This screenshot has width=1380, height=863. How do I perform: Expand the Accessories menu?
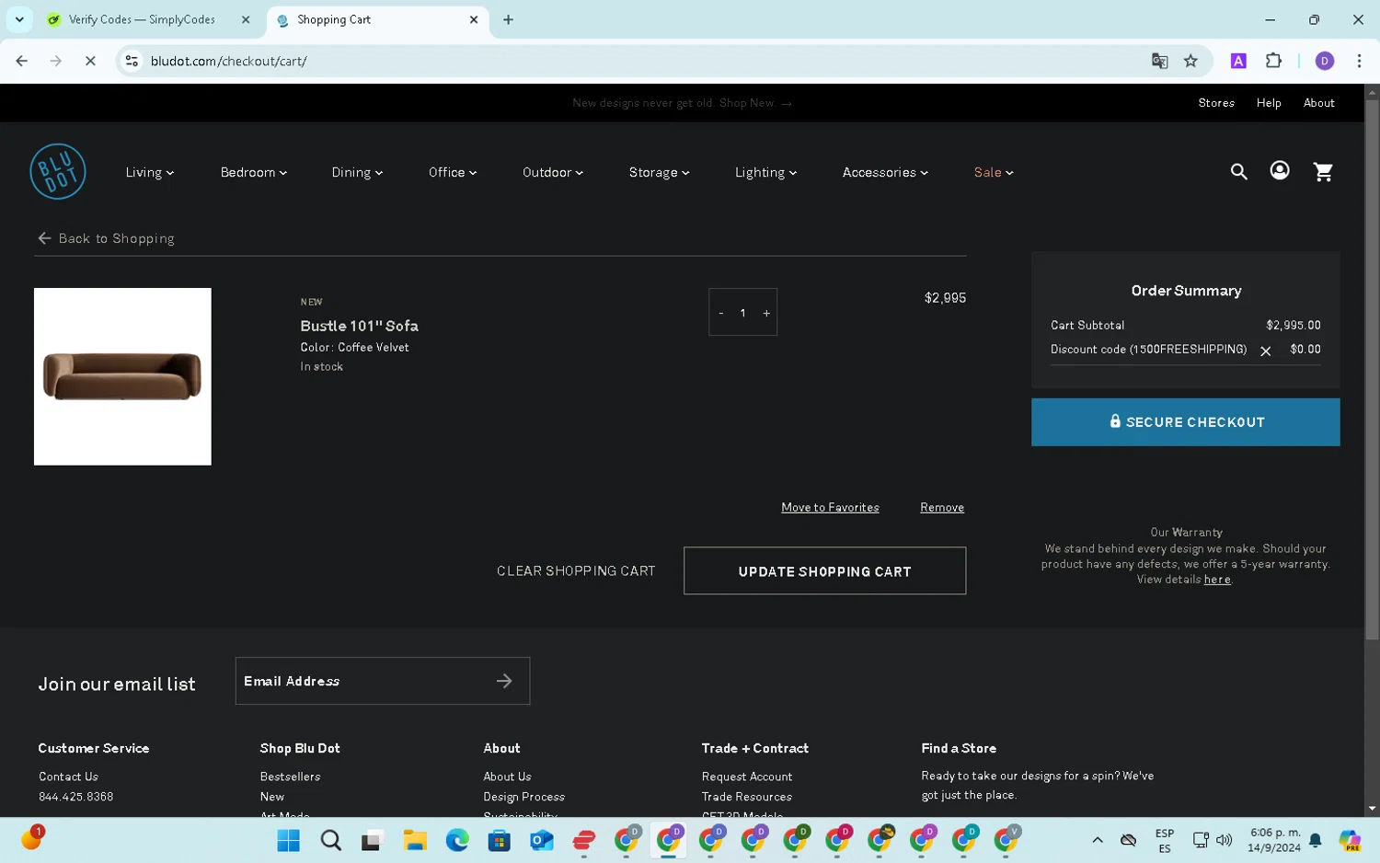(885, 172)
